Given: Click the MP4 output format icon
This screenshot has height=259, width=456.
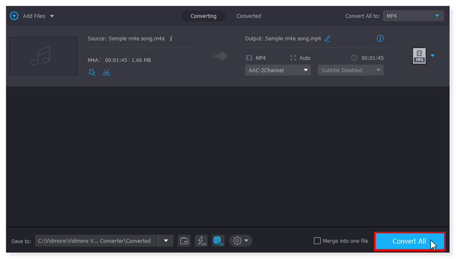Looking at the screenshot, I should click(x=419, y=55).
